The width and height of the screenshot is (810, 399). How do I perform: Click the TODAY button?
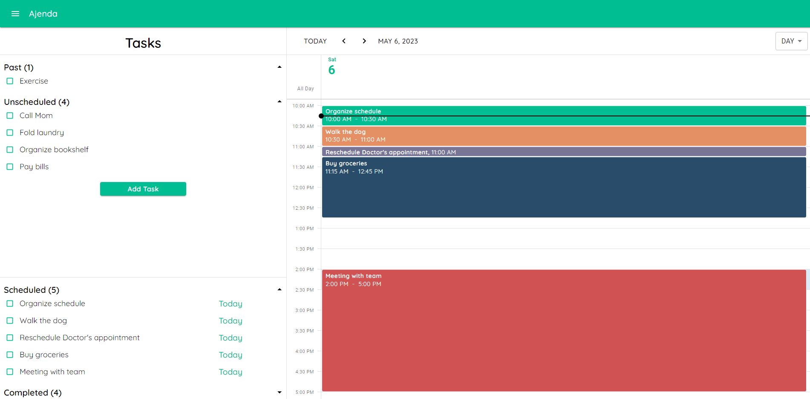pos(315,41)
